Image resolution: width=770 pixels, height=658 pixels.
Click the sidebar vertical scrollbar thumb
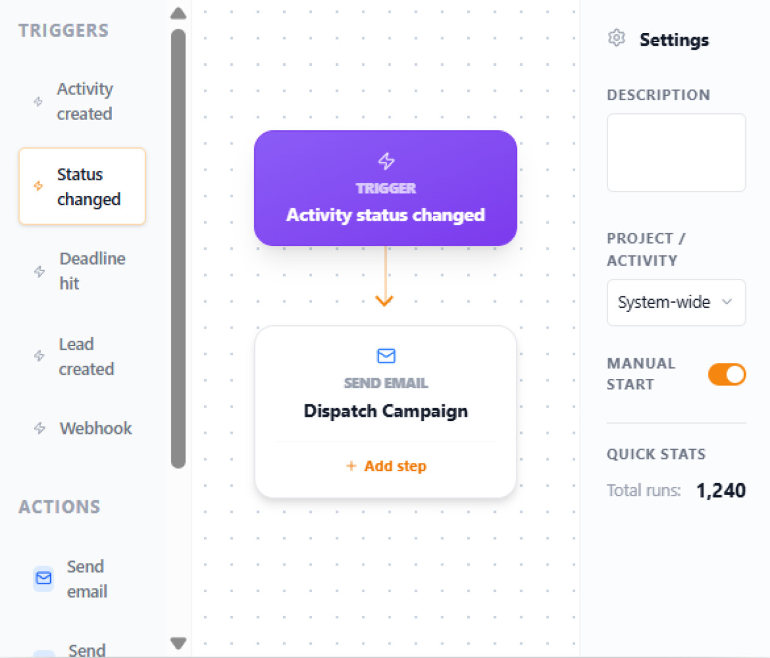point(178,249)
